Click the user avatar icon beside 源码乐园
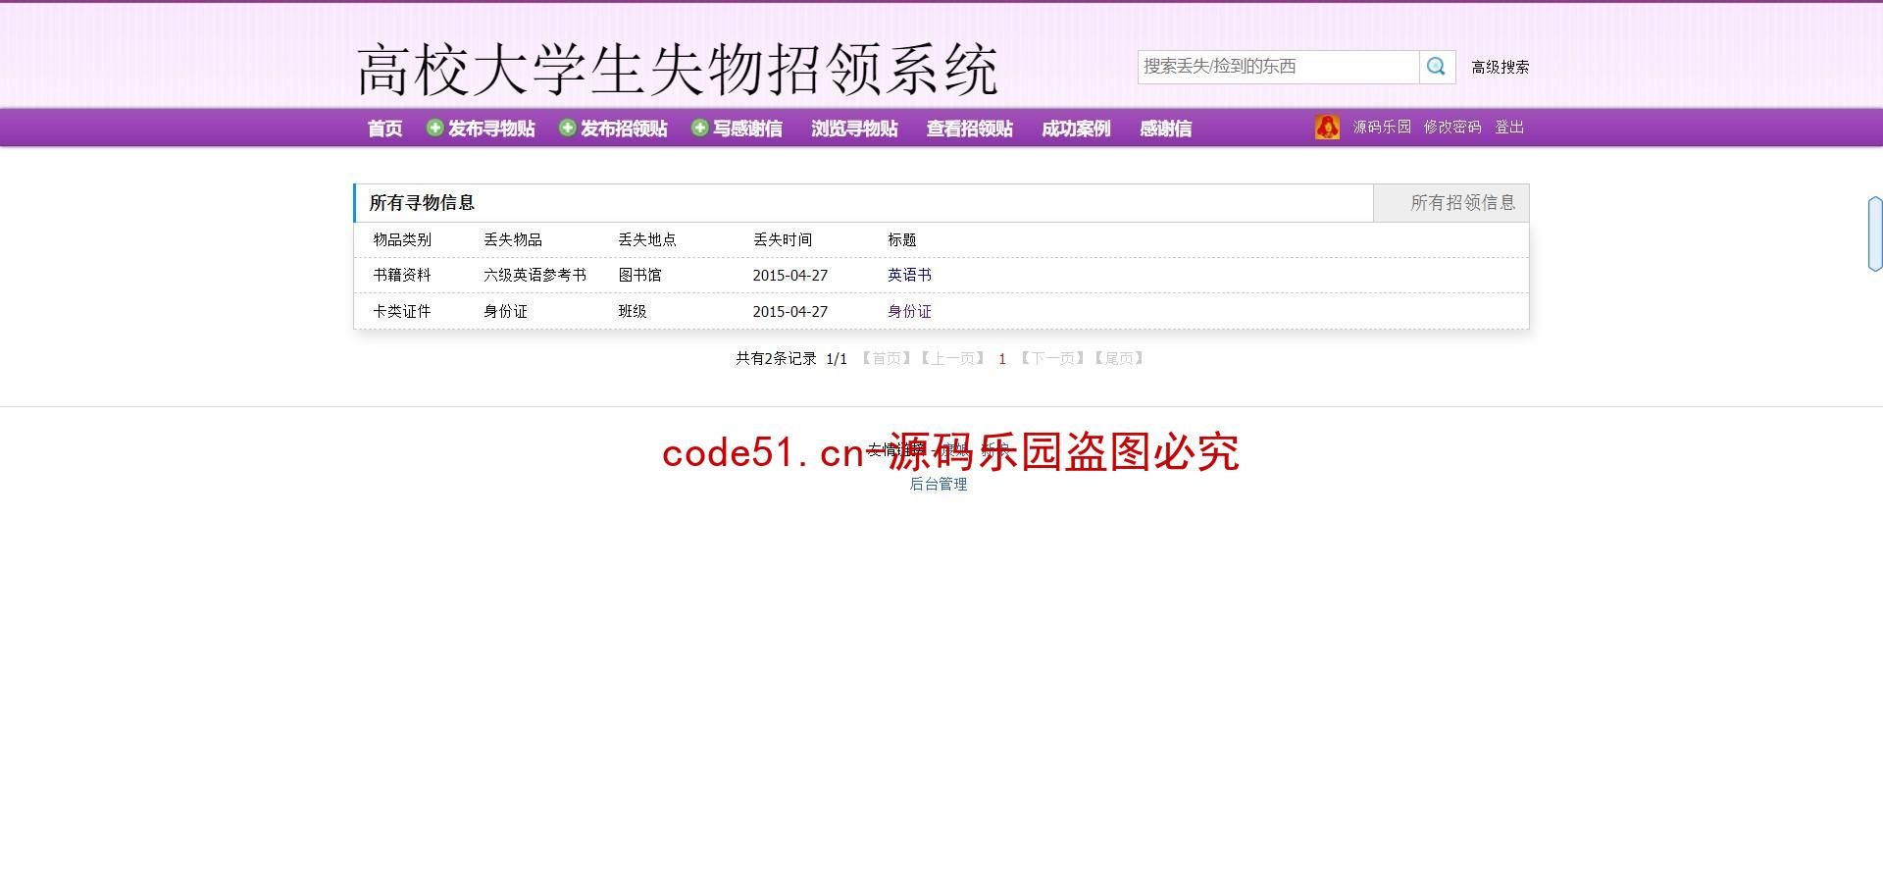This screenshot has width=1883, height=882. click(x=1327, y=128)
